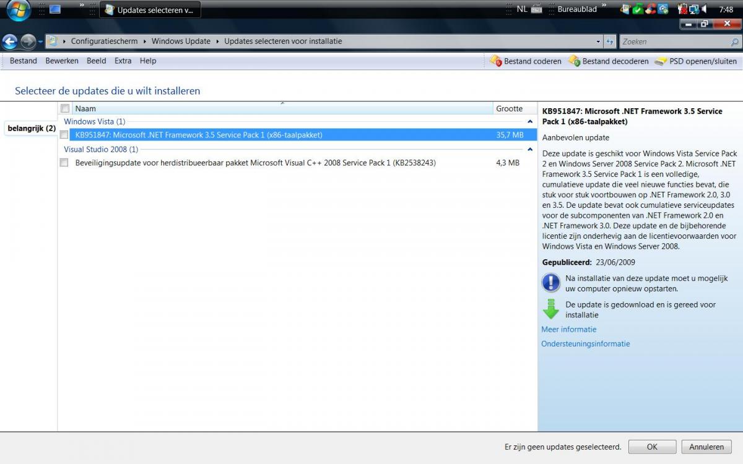Open the Bewerken menu

click(62, 61)
